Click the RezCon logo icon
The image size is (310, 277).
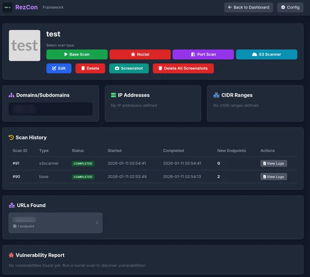7,7
